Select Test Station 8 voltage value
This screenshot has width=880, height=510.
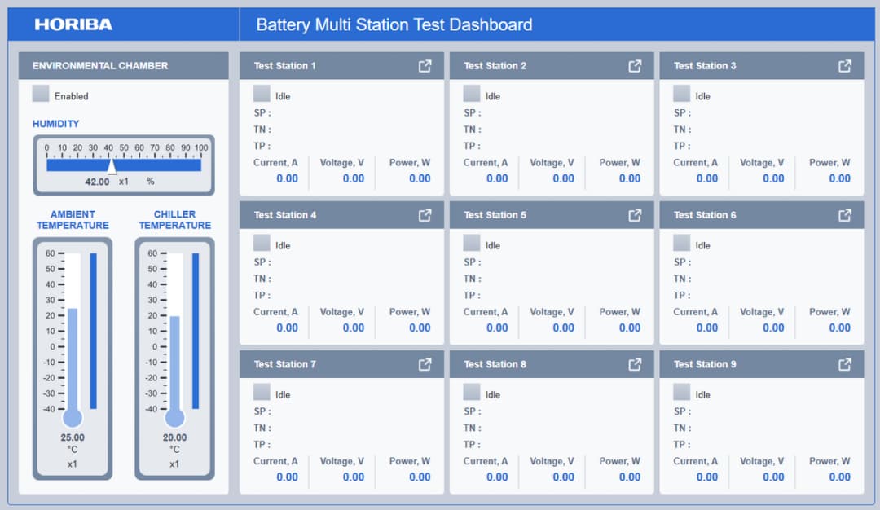point(563,477)
